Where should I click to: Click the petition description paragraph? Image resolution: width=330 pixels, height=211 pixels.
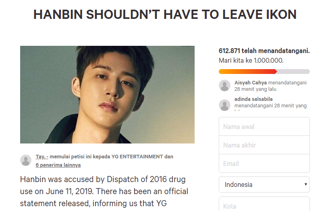(x=104, y=191)
